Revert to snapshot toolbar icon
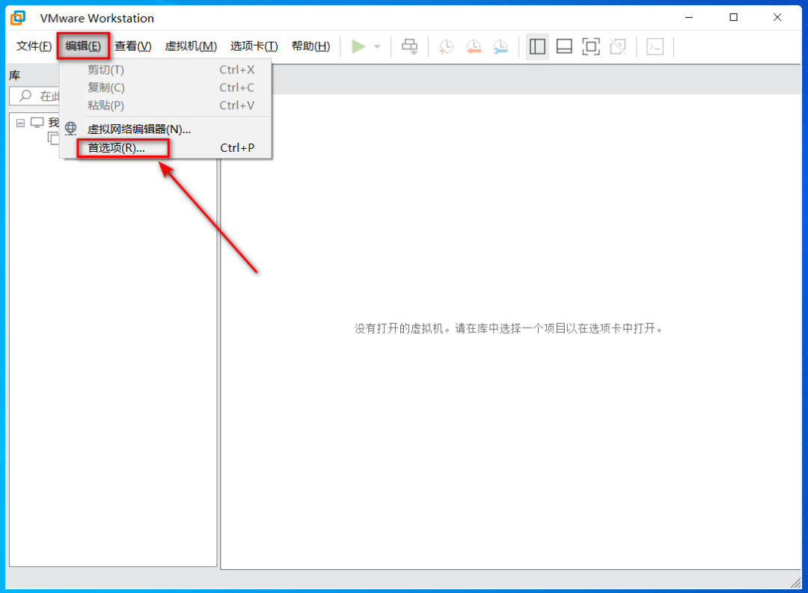This screenshot has width=808, height=593. coord(473,47)
